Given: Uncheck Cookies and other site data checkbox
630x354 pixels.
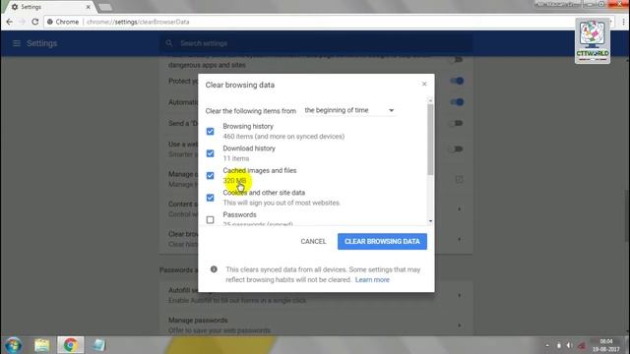Looking at the screenshot, I should click(210, 198).
